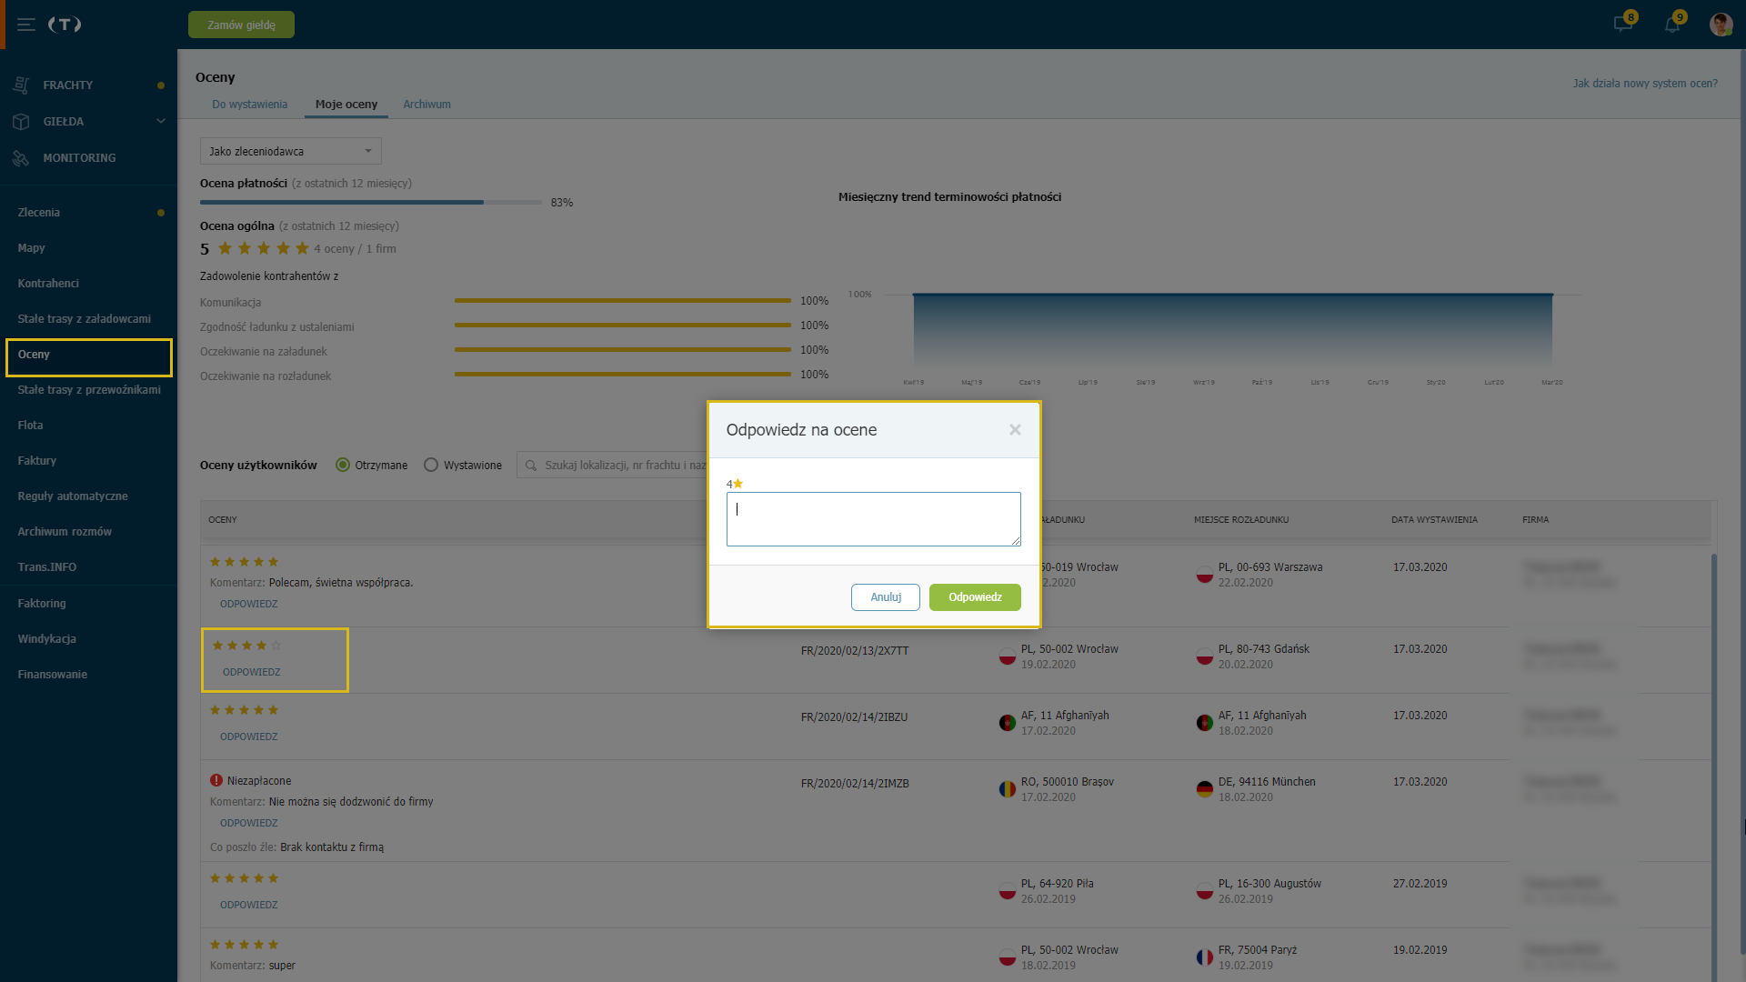Click Germany flag beside 94116 München

pos(1204,789)
